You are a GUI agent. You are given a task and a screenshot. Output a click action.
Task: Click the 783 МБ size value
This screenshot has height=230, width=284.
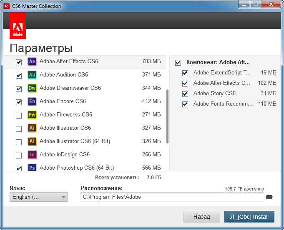click(x=151, y=62)
